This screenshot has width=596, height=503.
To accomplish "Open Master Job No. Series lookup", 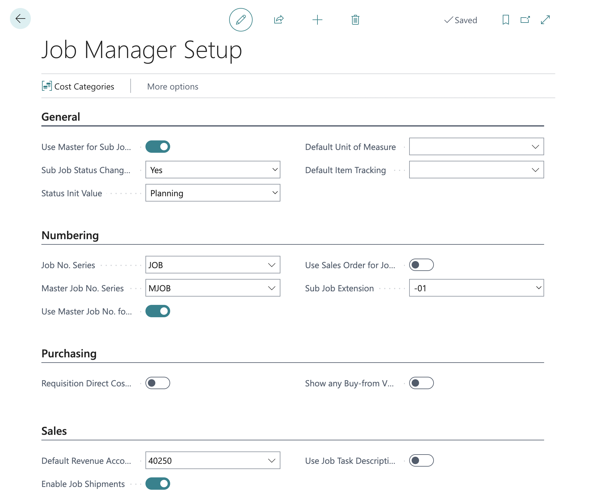I will point(272,288).
